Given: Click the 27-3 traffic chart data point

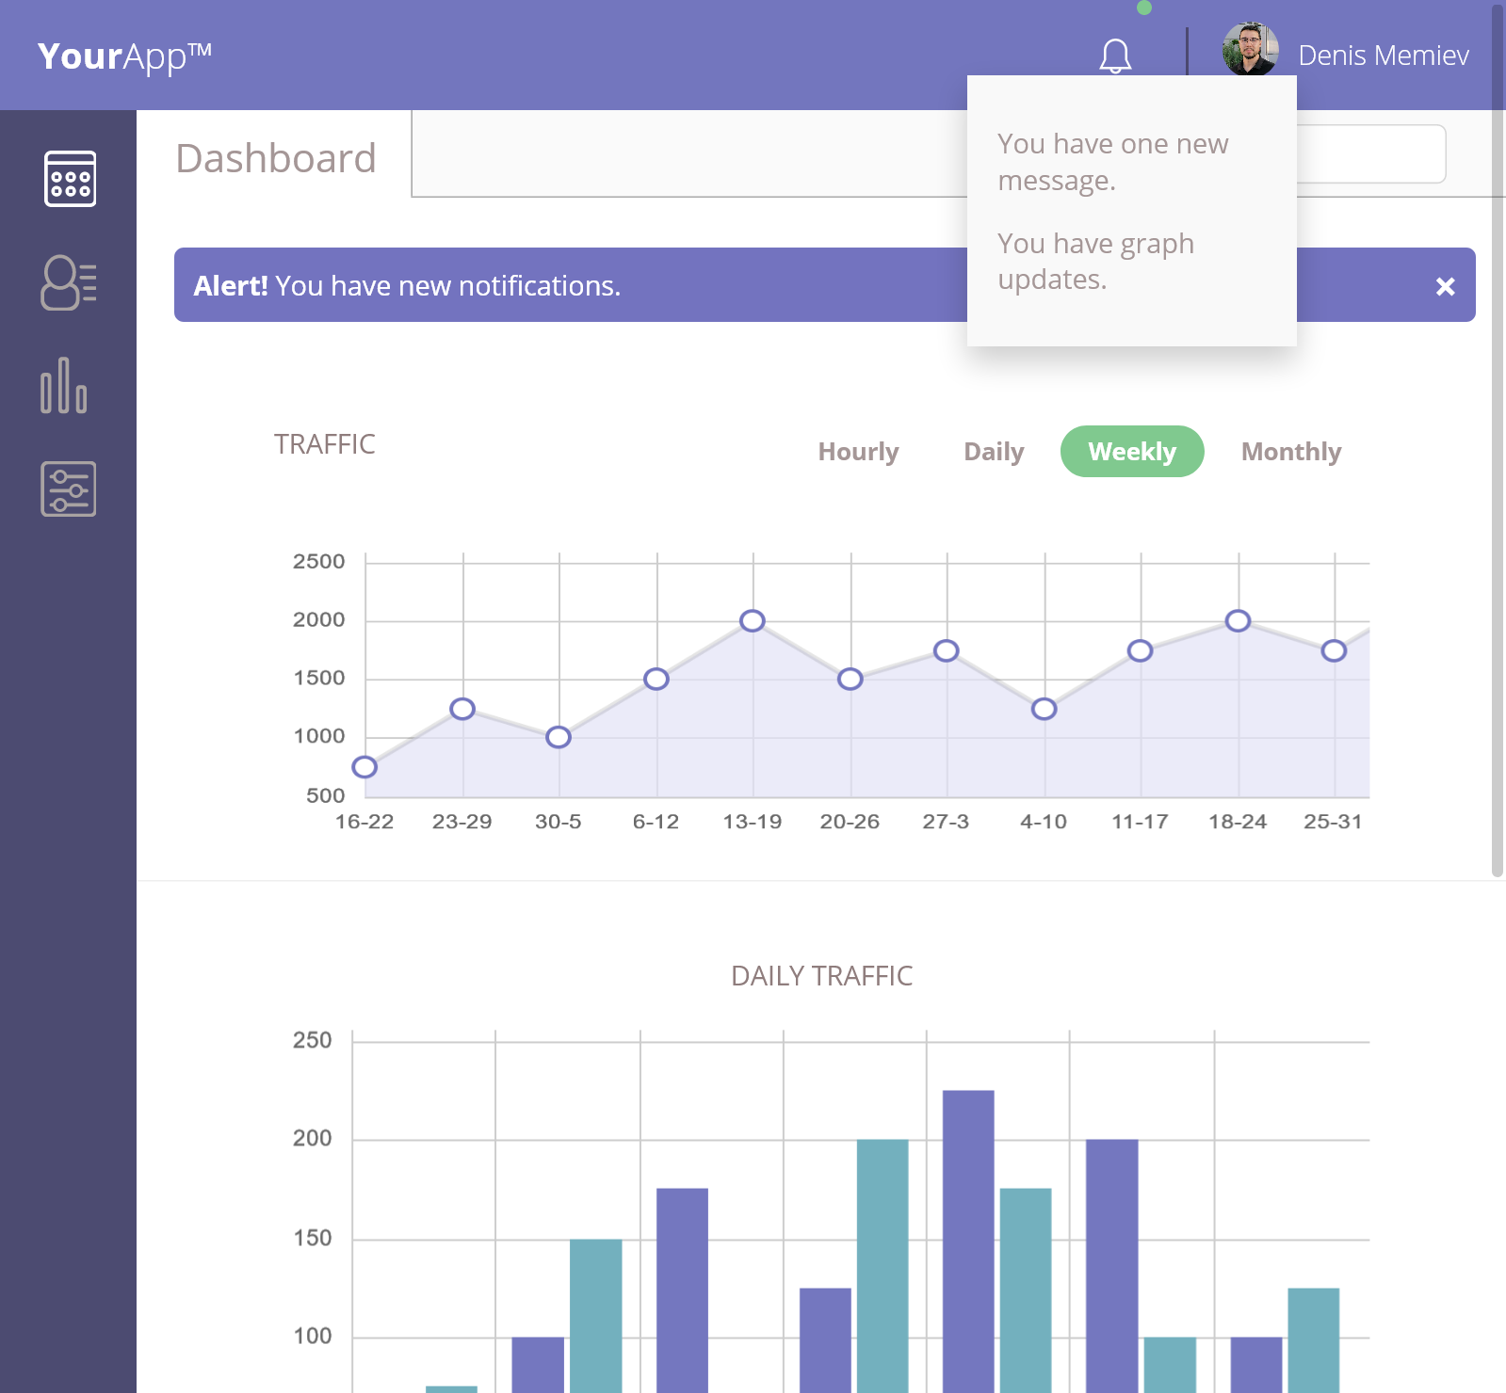Looking at the screenshot, I should [947, 650].
